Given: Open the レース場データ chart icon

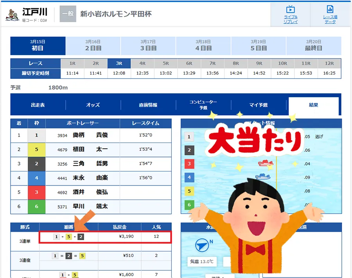Looking at the screenshot, I should pos(330,10).
